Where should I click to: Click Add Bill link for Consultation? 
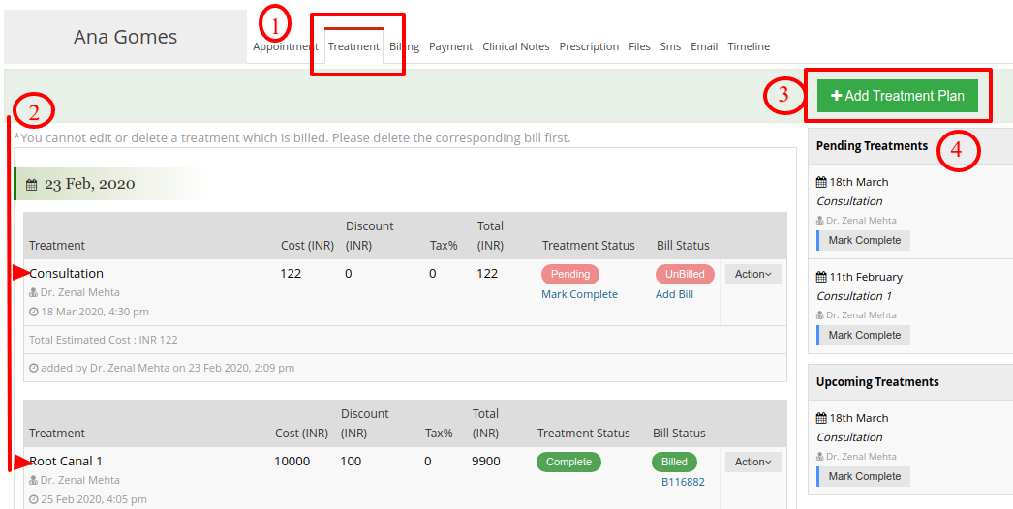674,294
